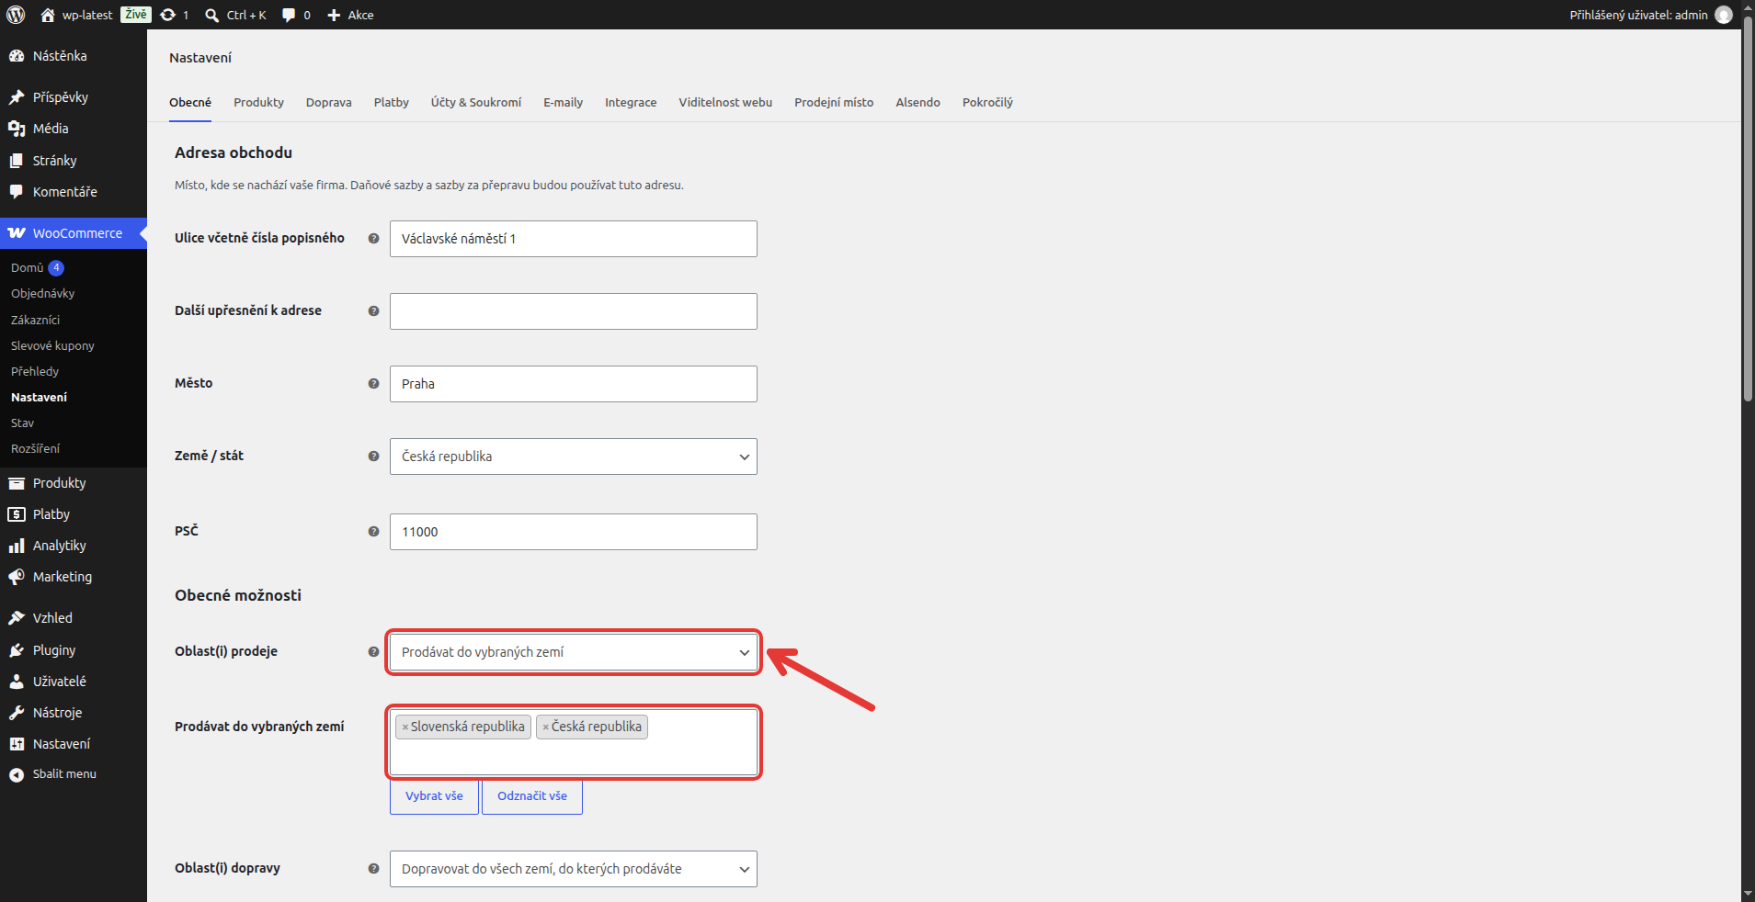Click help icon next to Země / stát
The image size is (1755, 902).
pyautogui.click(x=373, y=457)
